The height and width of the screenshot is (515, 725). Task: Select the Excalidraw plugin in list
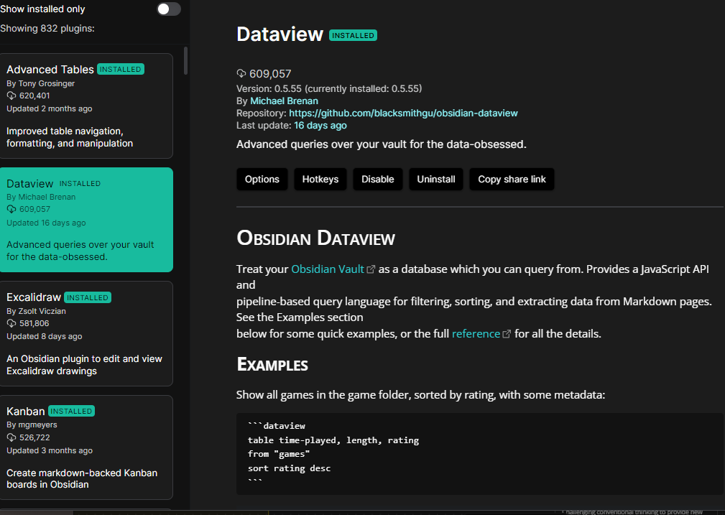[86, 333]
